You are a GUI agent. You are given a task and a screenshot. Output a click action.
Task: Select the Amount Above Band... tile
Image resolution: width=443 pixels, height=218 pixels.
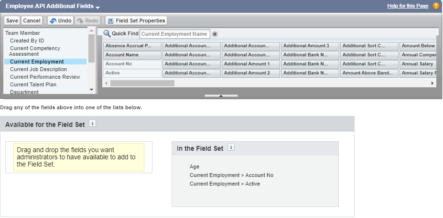point(369,73)
